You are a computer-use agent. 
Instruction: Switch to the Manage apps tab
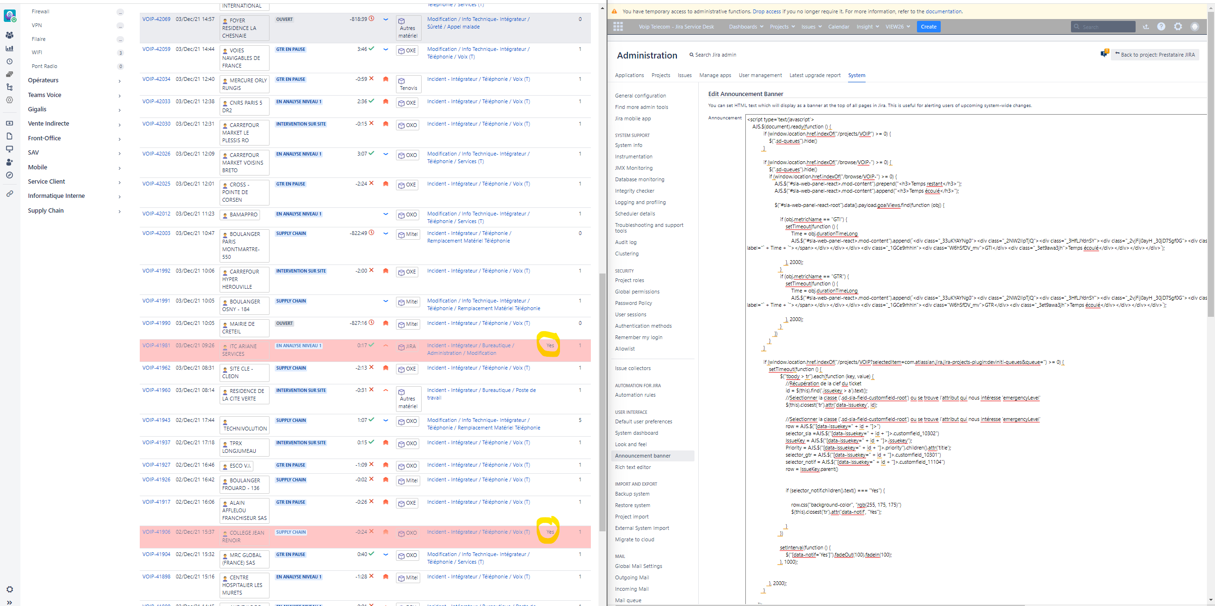click(715, 75)
